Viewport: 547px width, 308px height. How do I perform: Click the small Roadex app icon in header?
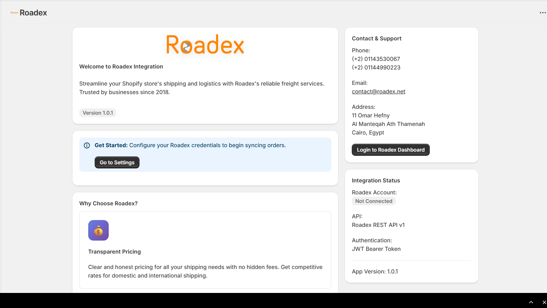[14, 13]
